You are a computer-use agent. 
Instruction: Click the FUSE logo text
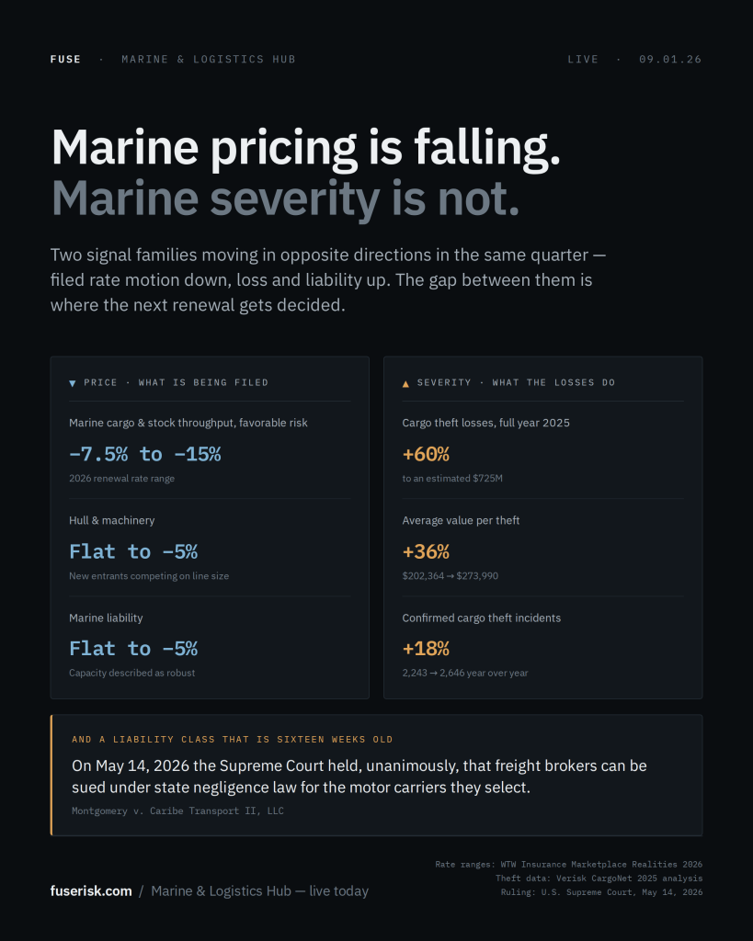pos(65,60)
